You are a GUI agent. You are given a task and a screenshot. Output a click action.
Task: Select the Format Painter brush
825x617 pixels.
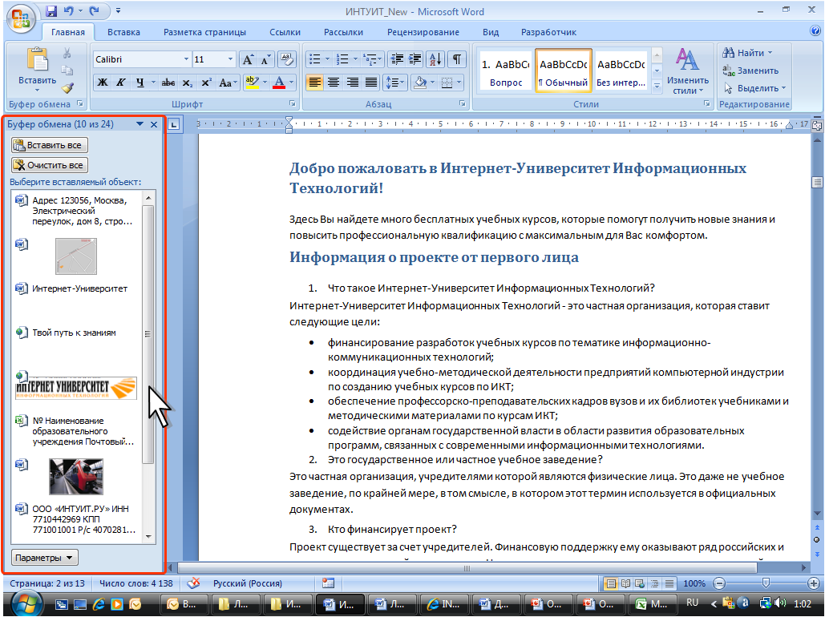pyautogui.click(x=67, y=88)
